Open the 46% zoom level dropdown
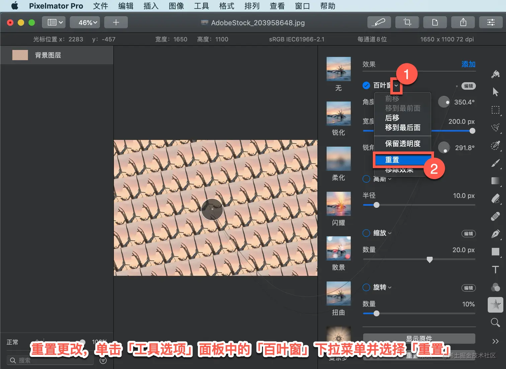The height and width of the screenshot is (369, 506). (x=85, y=22)
